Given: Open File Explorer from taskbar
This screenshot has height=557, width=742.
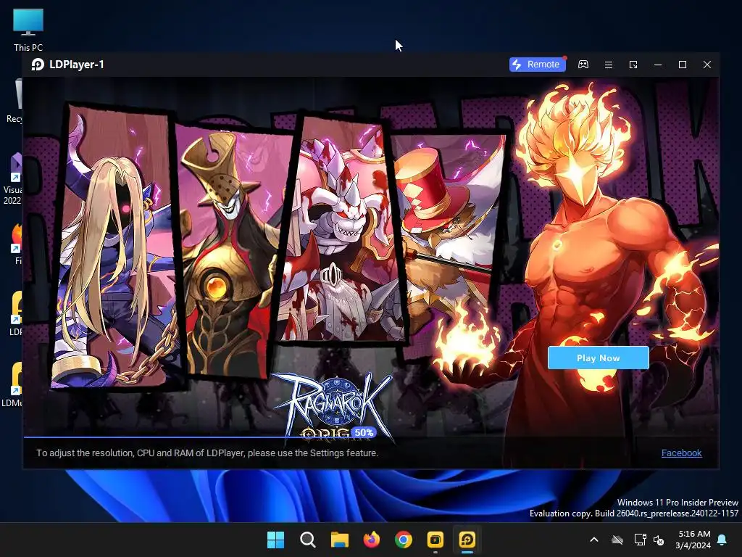Looking at the screenshot, I should [x=339, y=540].
